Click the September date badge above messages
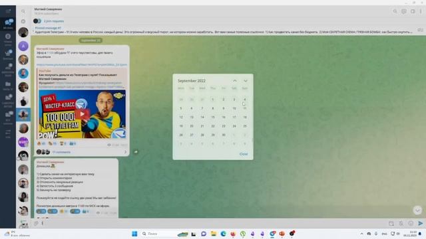The width and height of the screenshot is (426, 239). [x=91, y=40]
